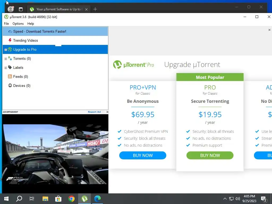Click the taskbar clock showing 4:05 PM
Screen dimensions: 272x204
pos(249,199)
